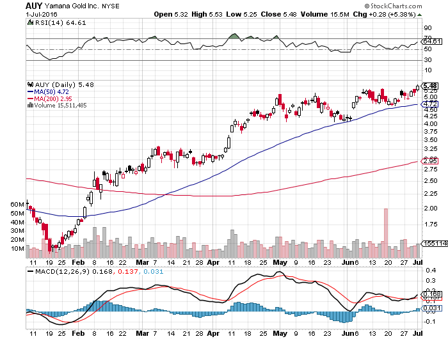Click the 4.72 MA(50) price tag
This screenshot has height=339, width=448.
point(430,104)
